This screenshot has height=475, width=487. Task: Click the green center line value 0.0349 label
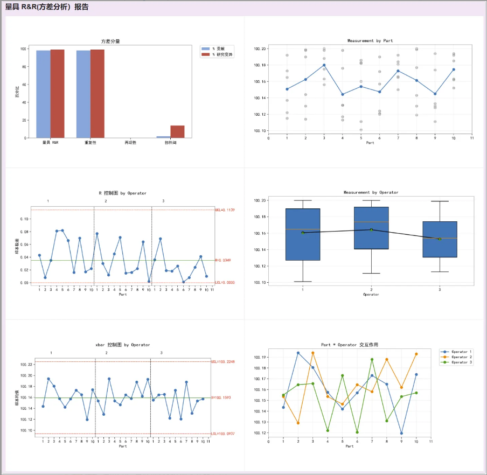(224, 260)
